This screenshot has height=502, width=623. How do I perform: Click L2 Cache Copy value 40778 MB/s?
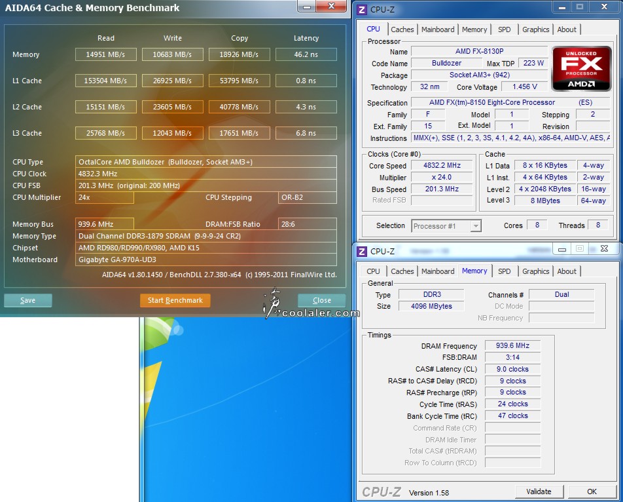[240, 107]
